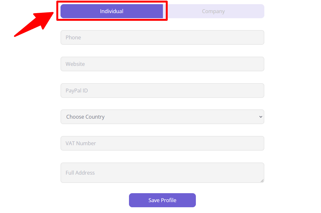Focus the Website text field
Screen dimensions: 321x213
tap(162, 64)
